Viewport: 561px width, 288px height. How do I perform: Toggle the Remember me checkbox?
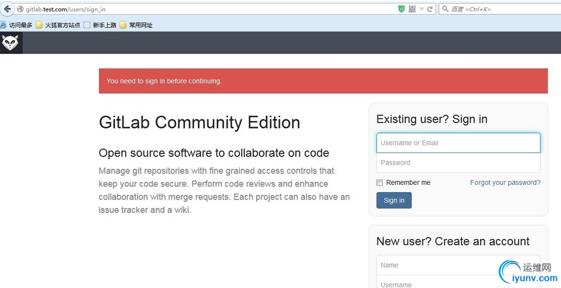(380, 183)
